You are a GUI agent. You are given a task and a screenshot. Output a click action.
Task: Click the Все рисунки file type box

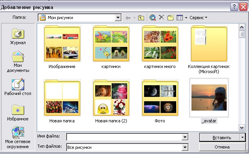[x=125, y=147]
